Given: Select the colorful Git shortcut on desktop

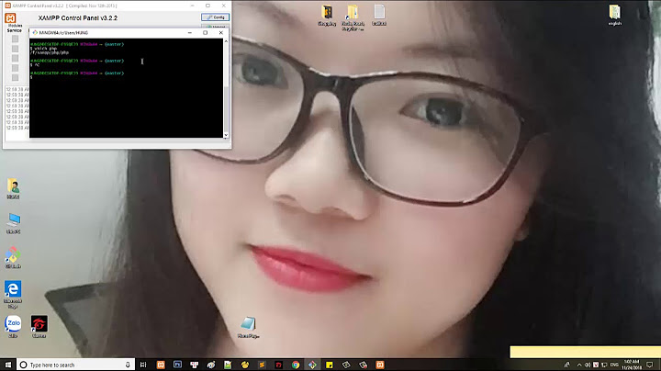Looking at the screenshot, I should pyautogui.click(x=13, y=258).
